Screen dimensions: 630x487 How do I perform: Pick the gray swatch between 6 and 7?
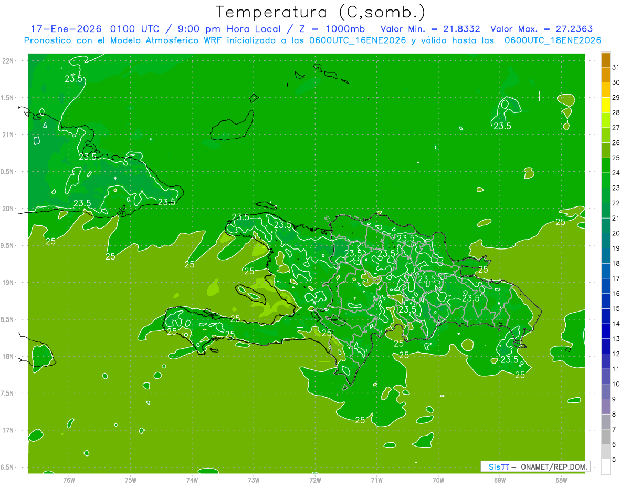605,437
